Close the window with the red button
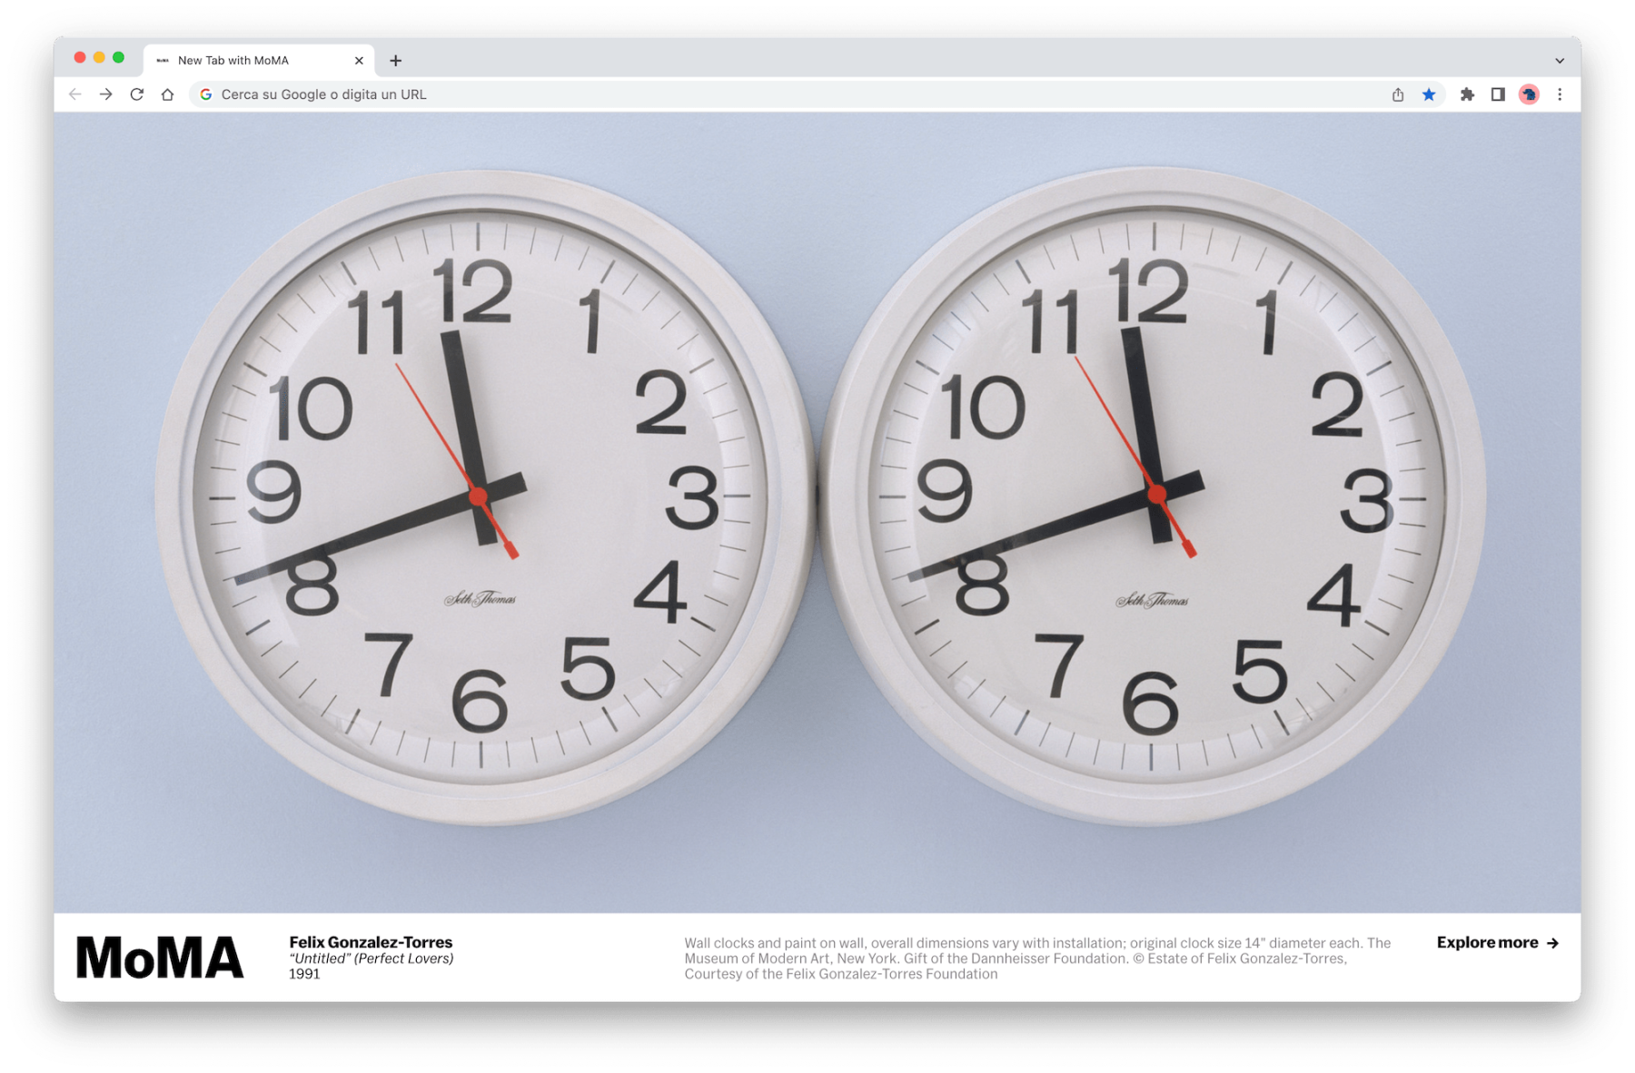 [80, 57]
